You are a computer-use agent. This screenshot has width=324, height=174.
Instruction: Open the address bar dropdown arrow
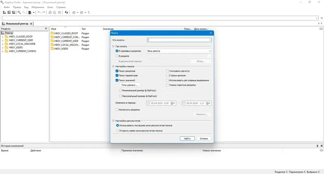coord(317,18)
